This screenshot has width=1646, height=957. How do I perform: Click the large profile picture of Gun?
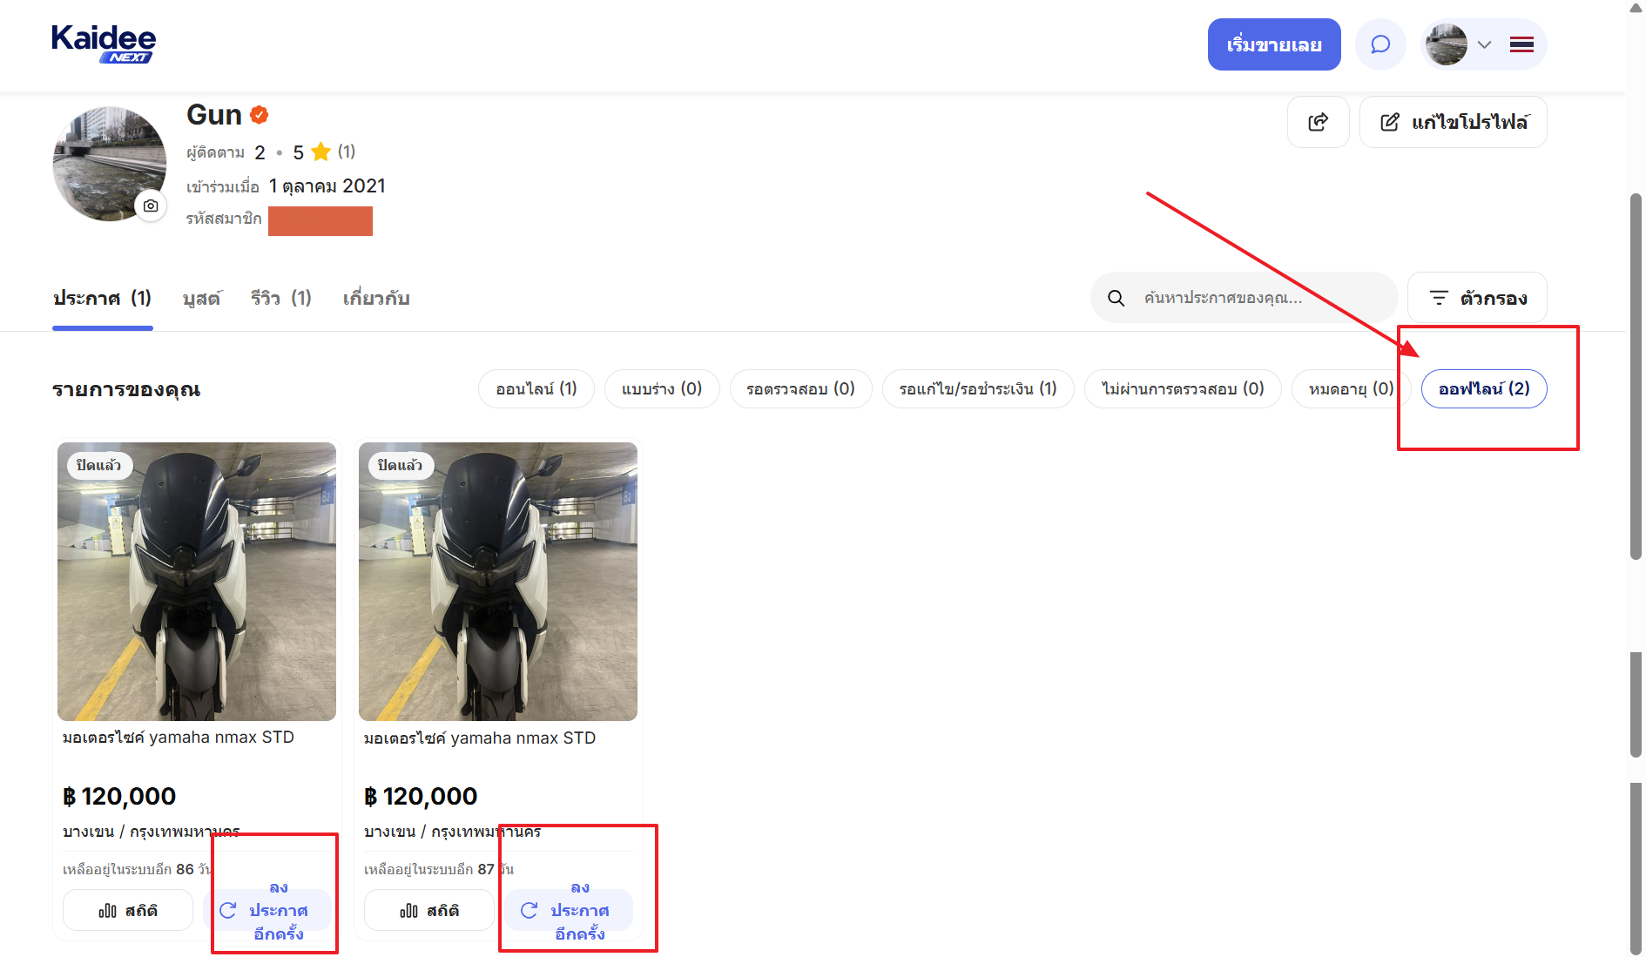click(x=110, y=164)
